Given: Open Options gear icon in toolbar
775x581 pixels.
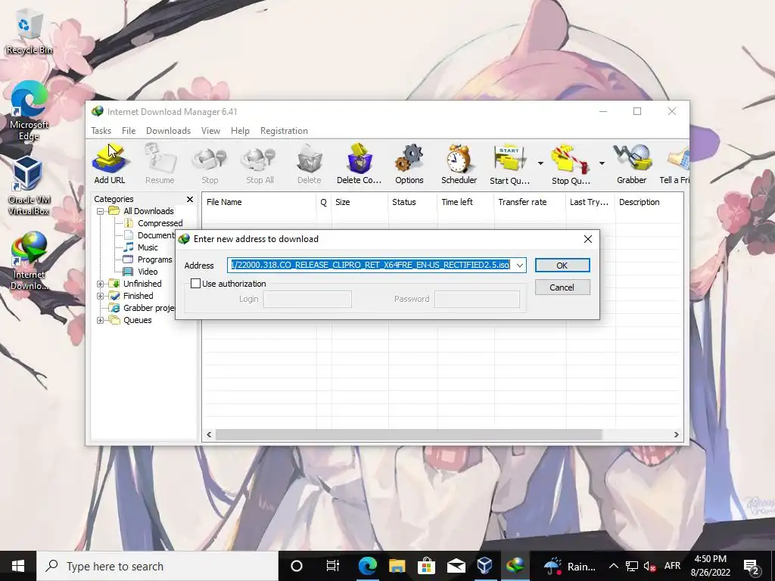Looking at the screenshot, I should 409,164.
